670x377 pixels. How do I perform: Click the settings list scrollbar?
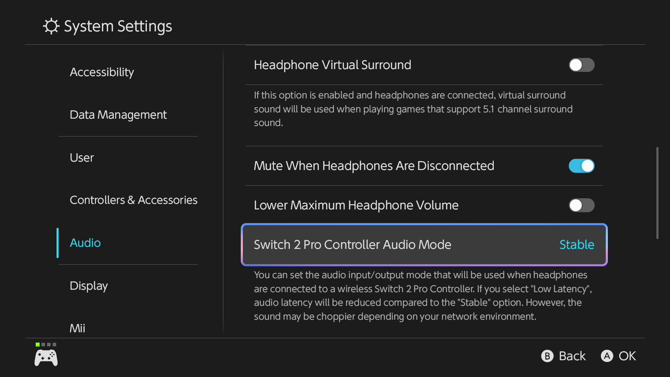pyautogui.click(x=657, y=193)
